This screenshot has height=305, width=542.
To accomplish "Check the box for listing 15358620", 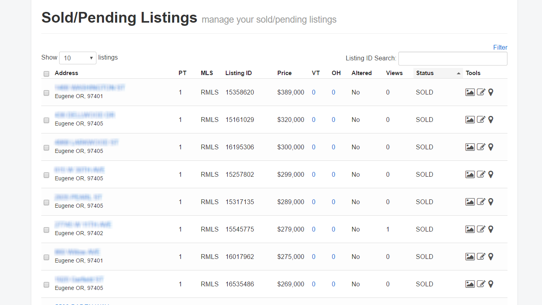I will point(46,93).
